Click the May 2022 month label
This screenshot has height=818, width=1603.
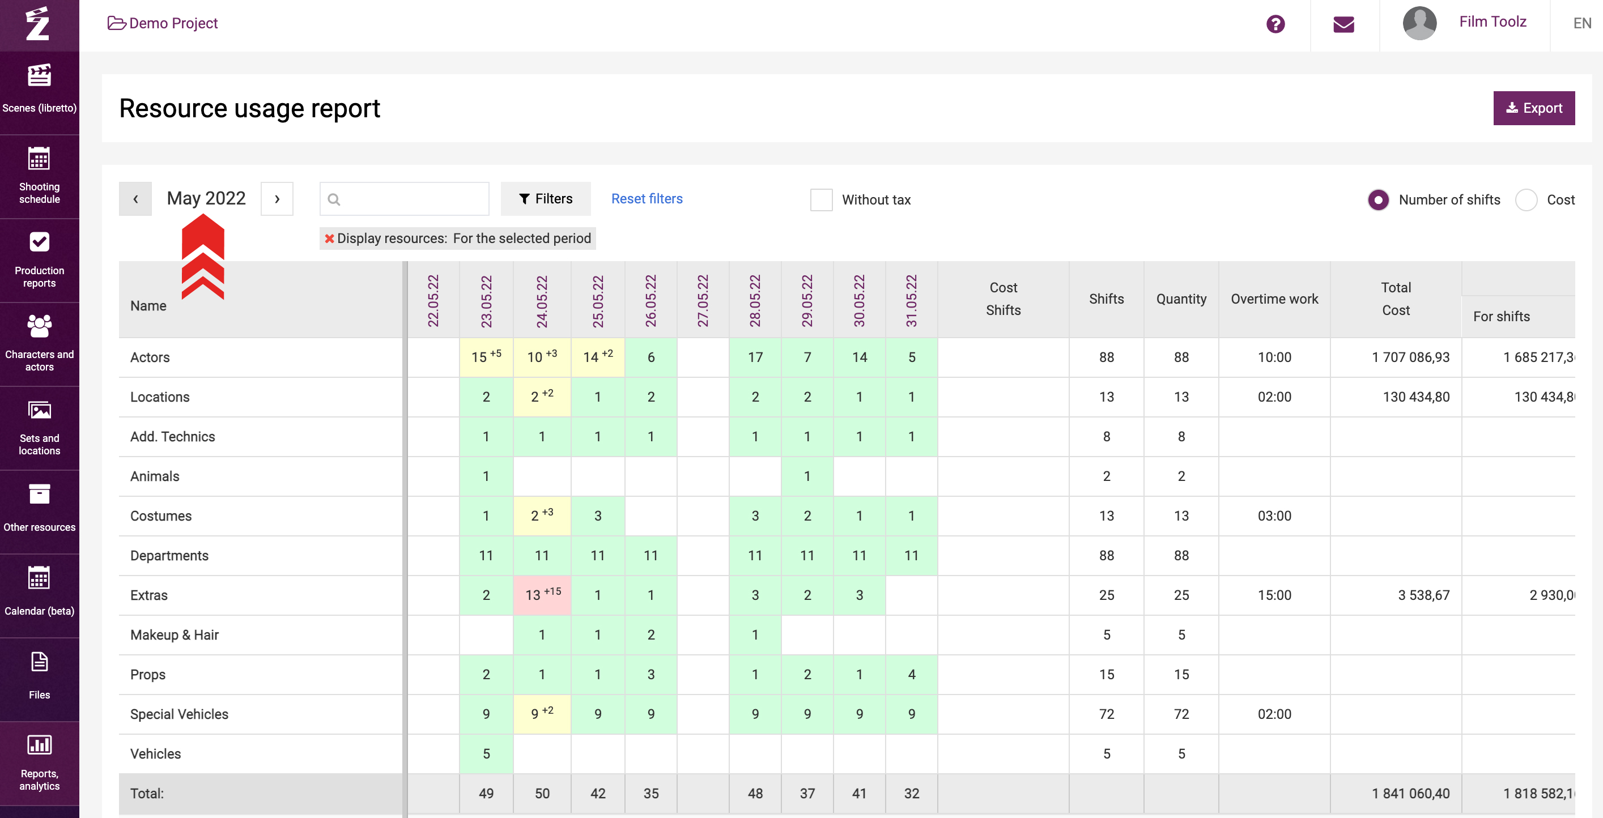click(x=206, y=198)
